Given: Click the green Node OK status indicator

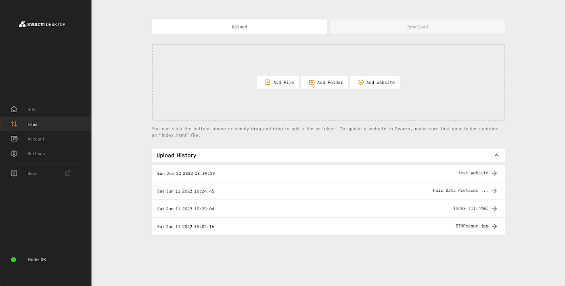Looking at the screenshot, I should pyautogui.click(x=13, y=260).
